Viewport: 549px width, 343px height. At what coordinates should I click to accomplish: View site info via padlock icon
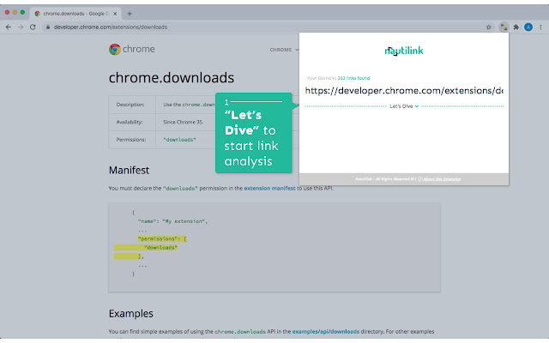[x=48, y=27]
